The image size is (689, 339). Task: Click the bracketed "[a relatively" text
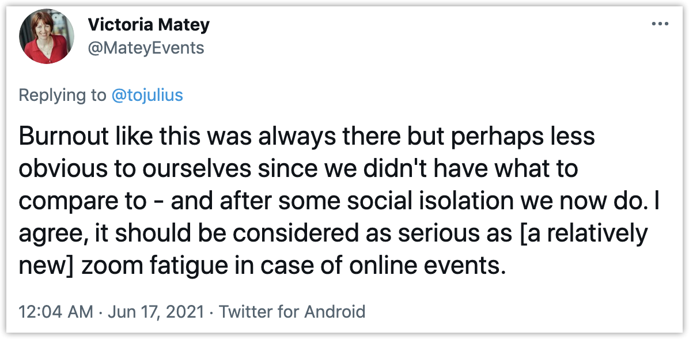578,235
